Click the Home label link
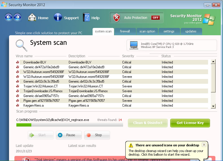Viewport: 223px width, 161px height. click(43, 18)
